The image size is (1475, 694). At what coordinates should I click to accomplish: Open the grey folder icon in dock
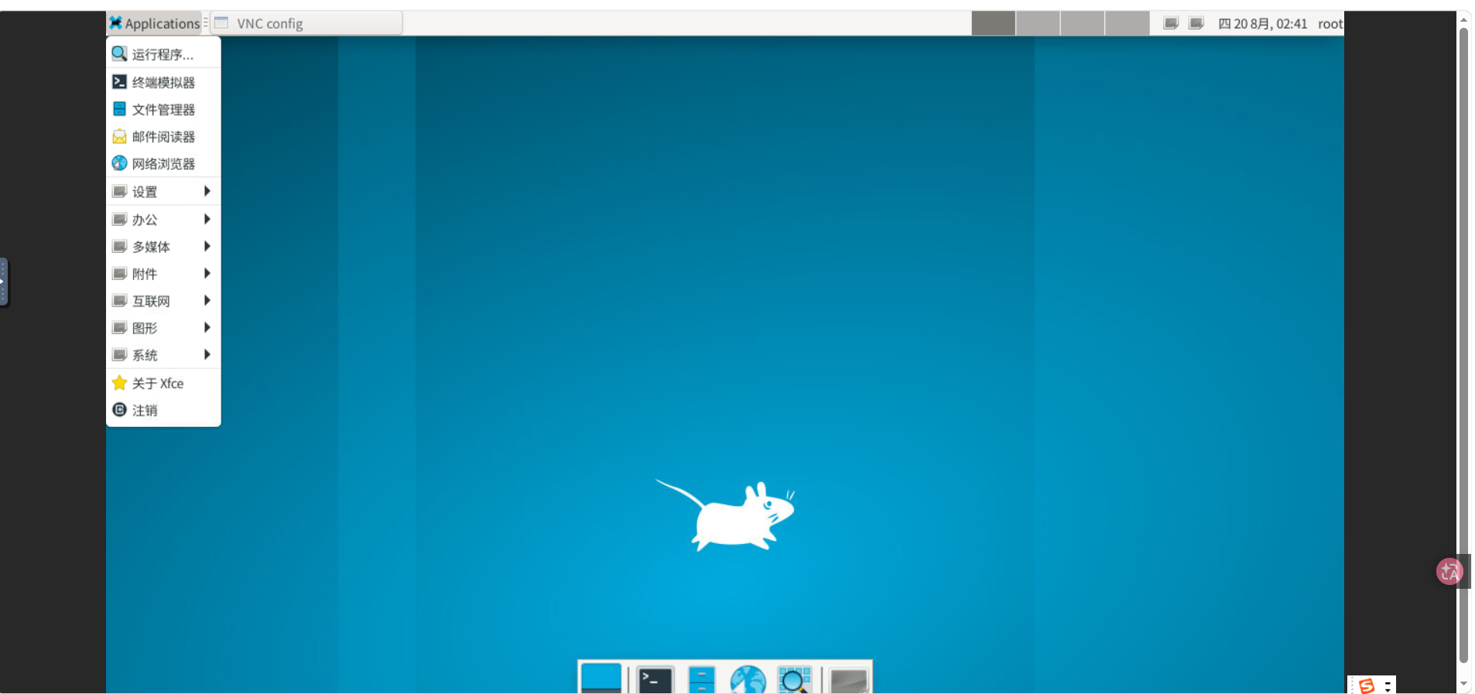(849, 680)
